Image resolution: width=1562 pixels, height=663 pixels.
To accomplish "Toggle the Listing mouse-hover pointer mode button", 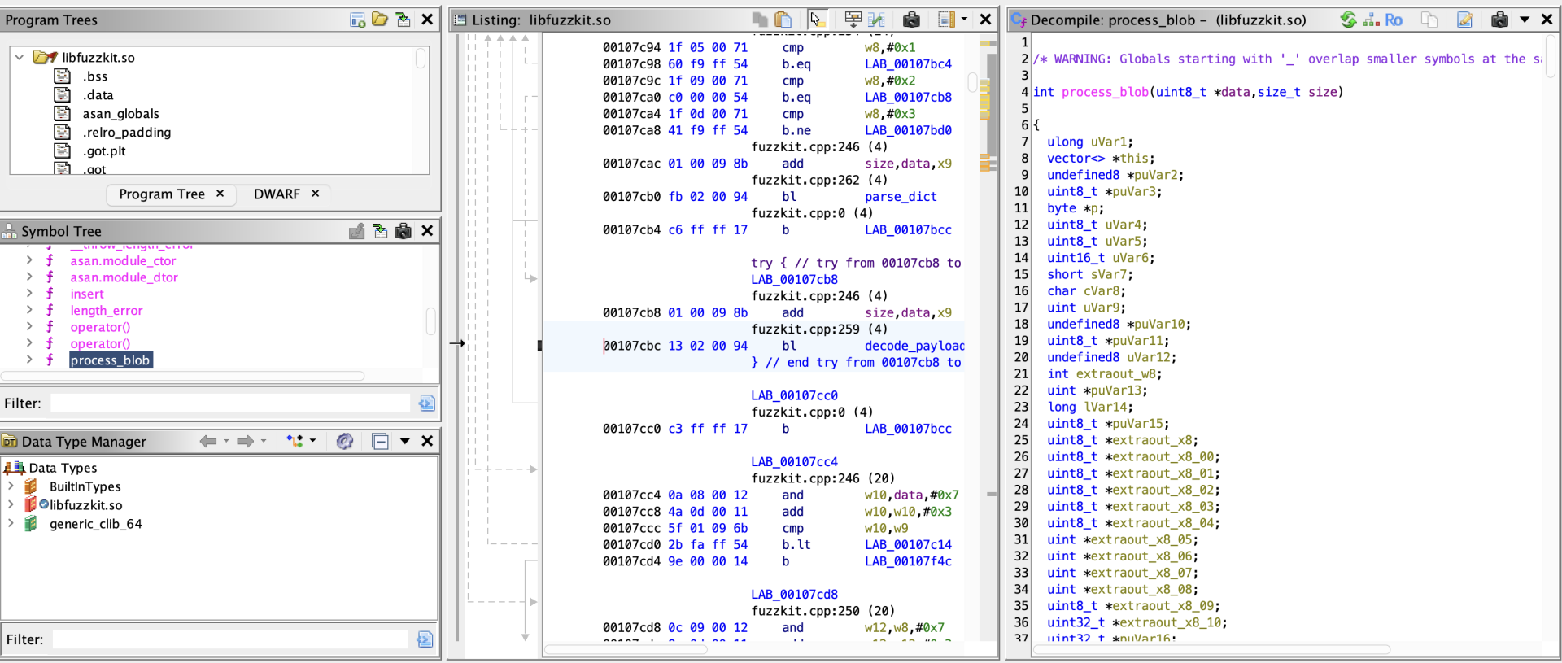I will click(x=817, y=20).
